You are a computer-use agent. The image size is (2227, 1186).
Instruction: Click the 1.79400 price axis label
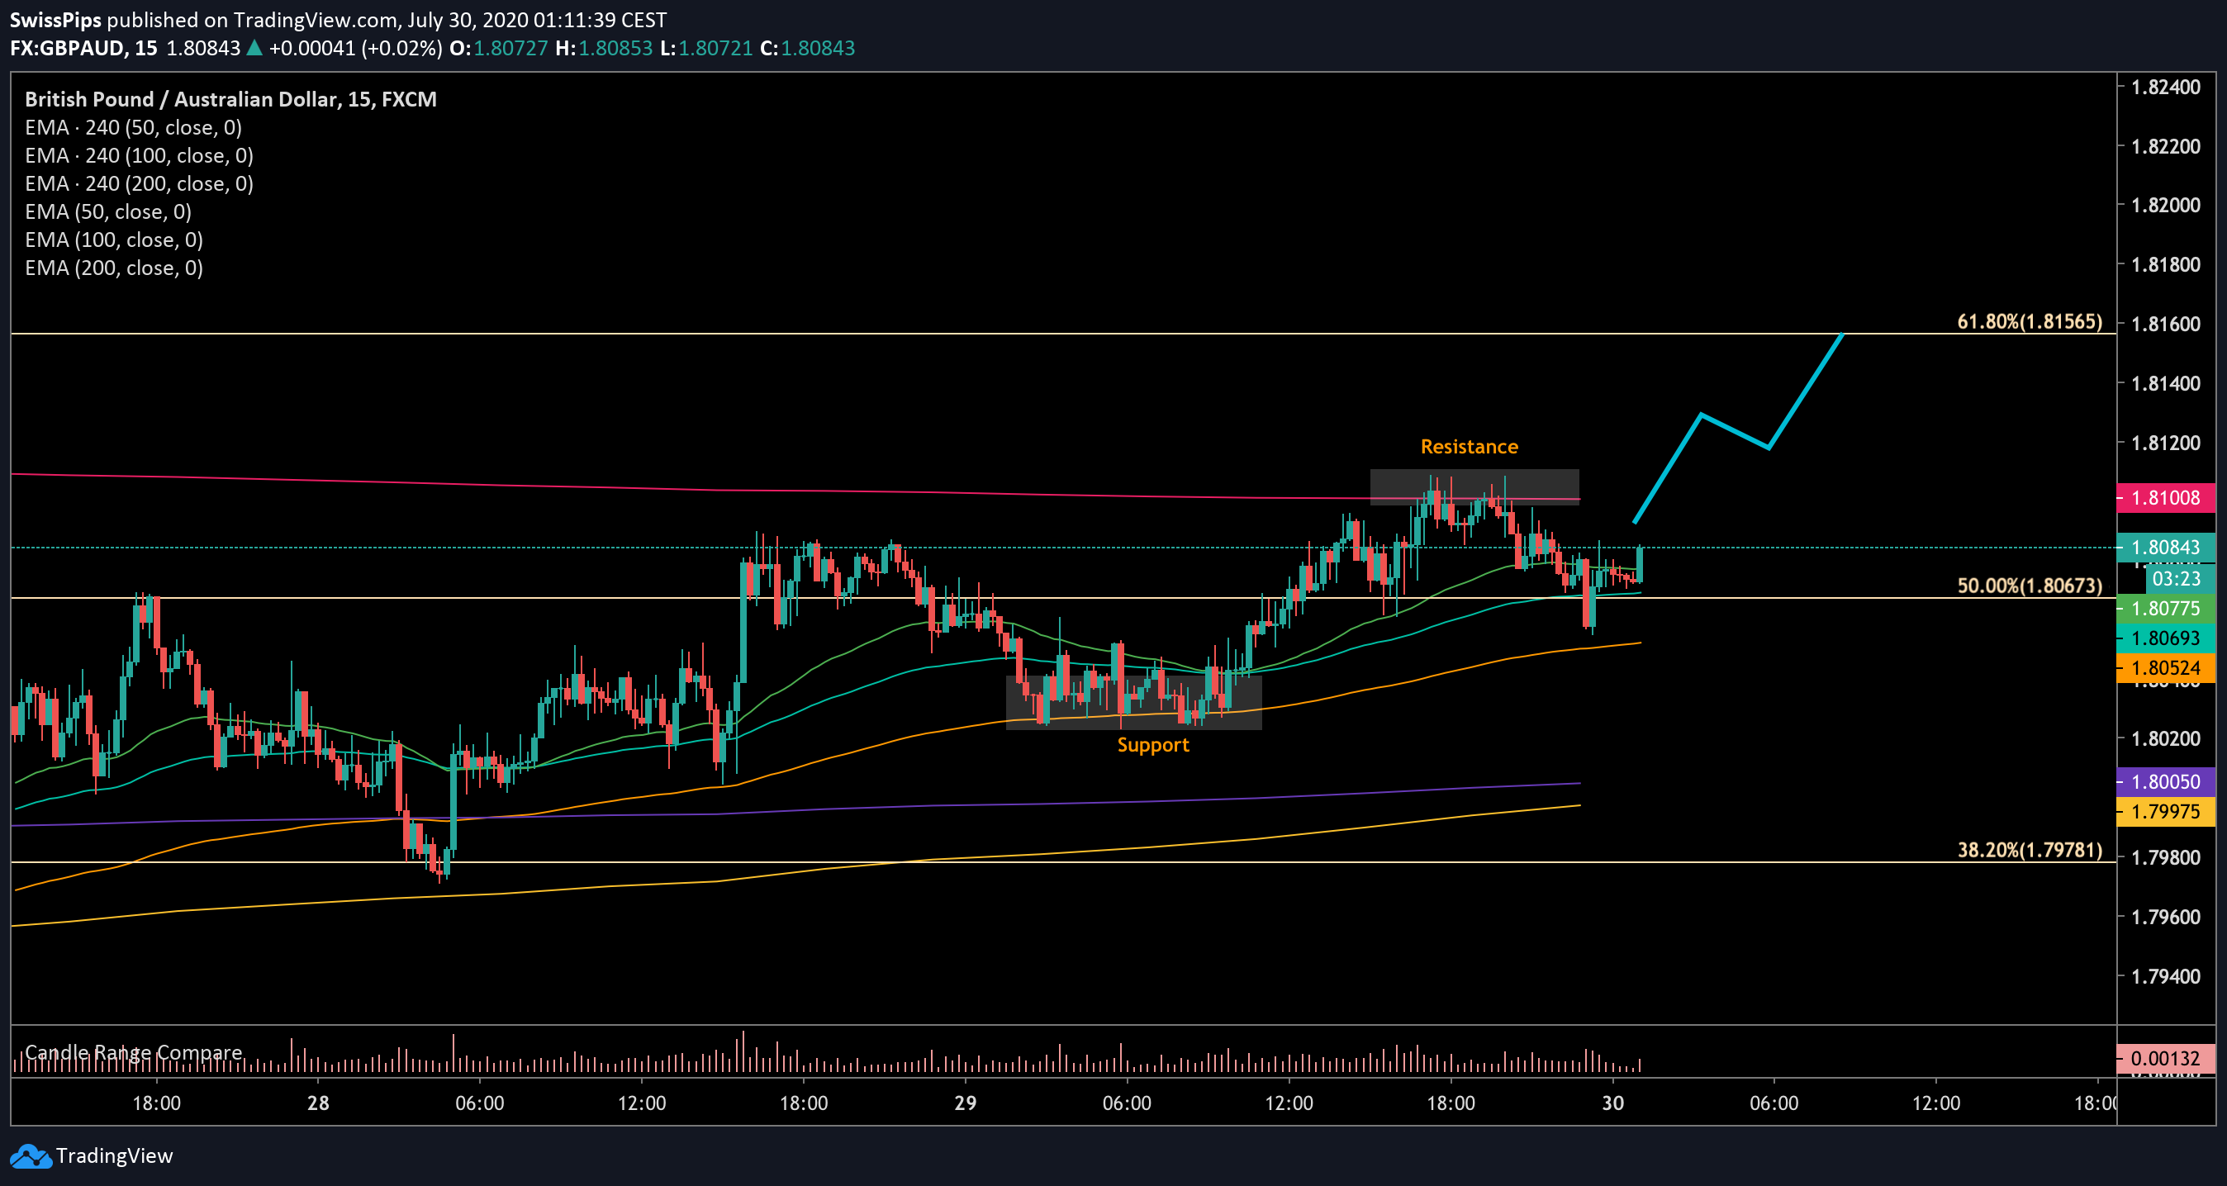pos(2166,976)
